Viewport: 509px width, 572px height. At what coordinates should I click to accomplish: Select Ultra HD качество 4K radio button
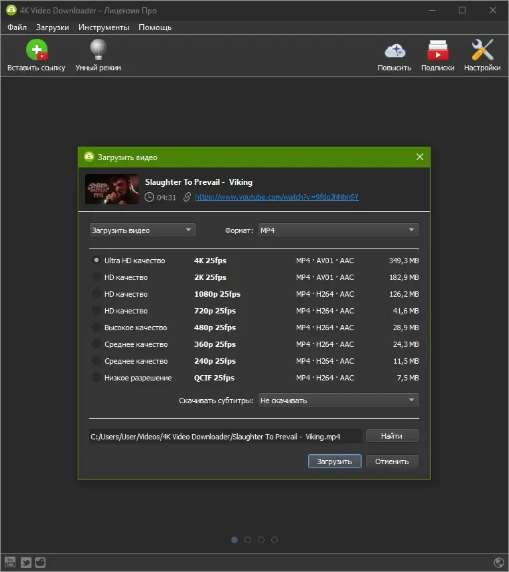coord(96,260)
